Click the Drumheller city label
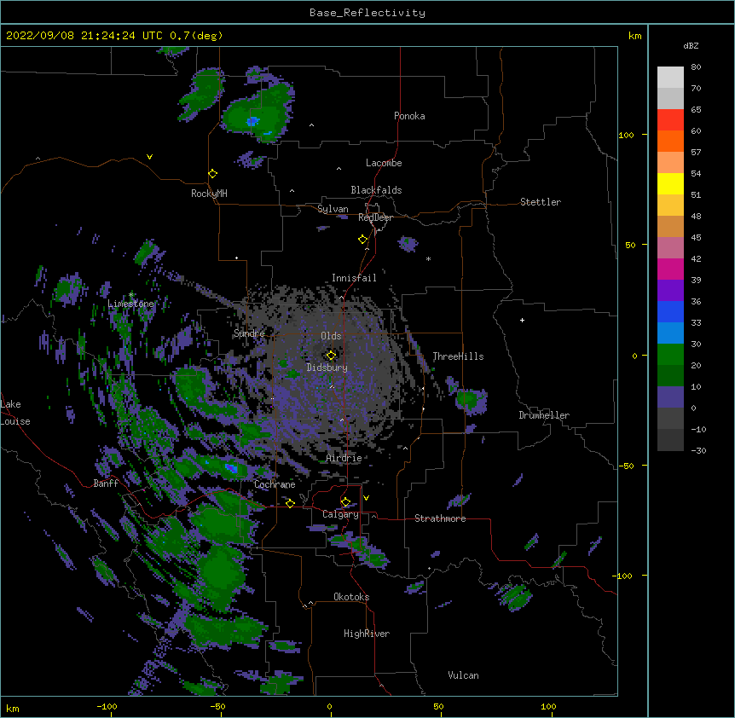 pyautogui.click(x=544, y=415)
